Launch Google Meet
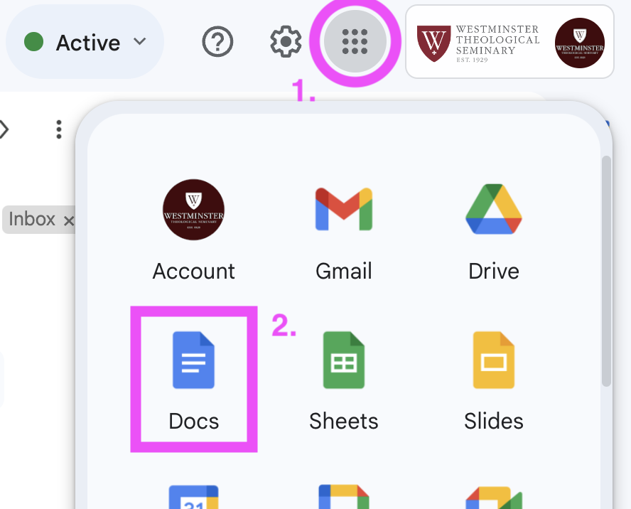 coord(493,500)
